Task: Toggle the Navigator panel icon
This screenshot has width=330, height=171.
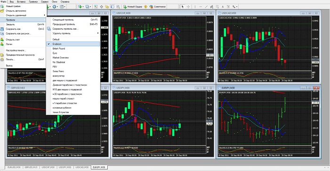Action: 107,7
